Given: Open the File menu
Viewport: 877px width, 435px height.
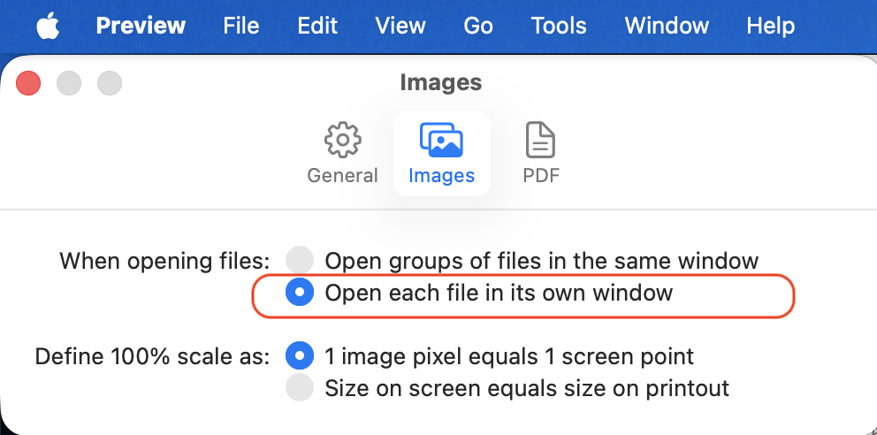Looking at the screenshot, I should point(240,26).
